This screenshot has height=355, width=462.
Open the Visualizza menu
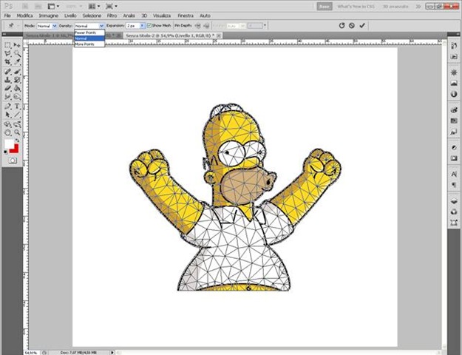(162, 16)
